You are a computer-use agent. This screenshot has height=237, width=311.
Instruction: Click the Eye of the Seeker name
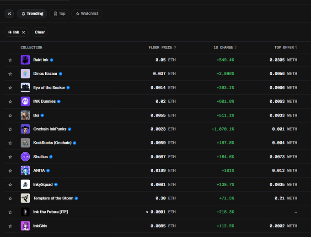49,88
